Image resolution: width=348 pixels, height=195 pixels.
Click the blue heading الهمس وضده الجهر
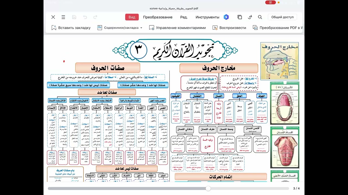click(x=157, y=100)
